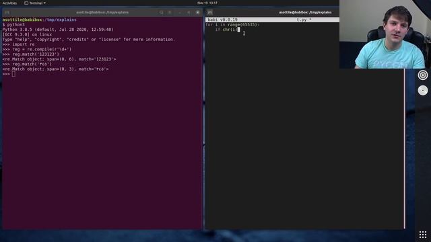Click search icon in left terminal title bar

tap(162, 12)
